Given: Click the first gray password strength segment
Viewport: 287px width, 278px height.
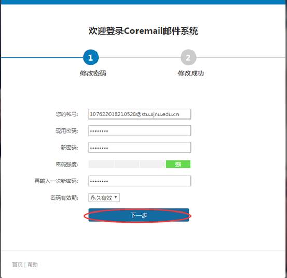Looking at the screenshot, I should pos(101,164).
